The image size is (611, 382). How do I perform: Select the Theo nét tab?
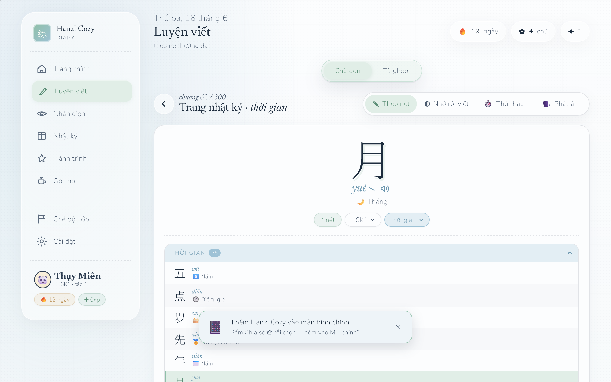[x=391, y=104]
